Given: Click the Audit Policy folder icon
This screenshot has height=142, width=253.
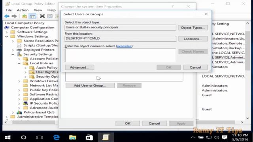Looking at the screenshot, I should coord(32,67).
